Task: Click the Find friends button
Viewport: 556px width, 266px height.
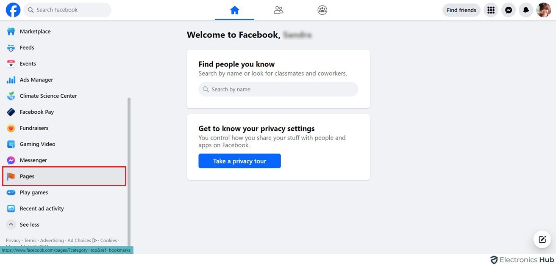Action: 461,10
